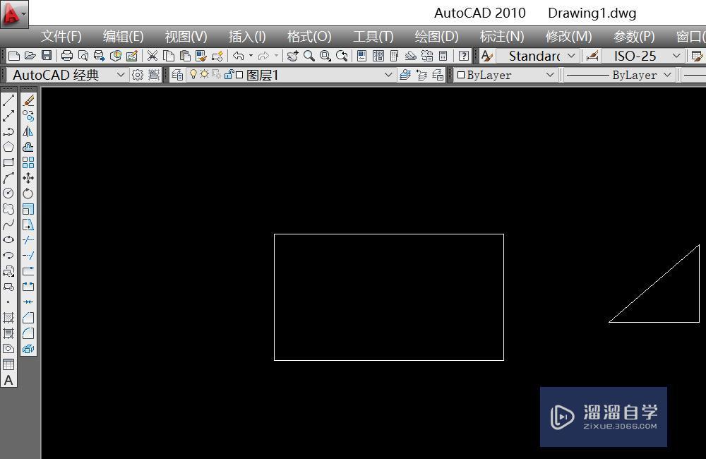Open the Help question mark
Image resolution: width=706 pixels, height=459 pixels.
pos(463,56)
